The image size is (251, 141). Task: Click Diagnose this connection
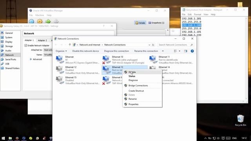point(116,51)
